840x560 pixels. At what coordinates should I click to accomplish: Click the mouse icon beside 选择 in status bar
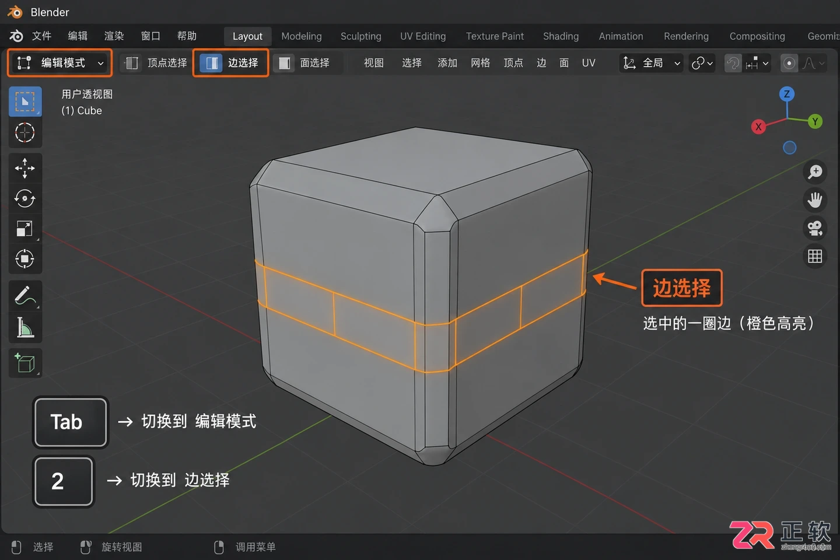[16, 547]
